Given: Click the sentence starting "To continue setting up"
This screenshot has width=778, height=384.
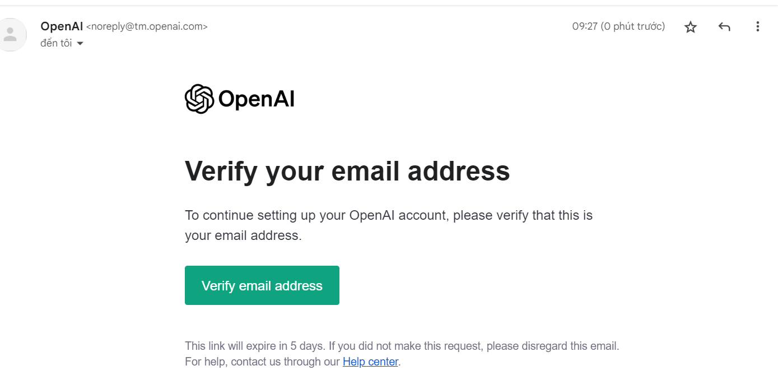Looking at the screenshot, I should point(388,215).
